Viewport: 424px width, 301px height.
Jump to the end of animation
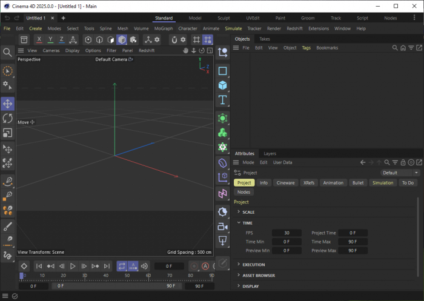(107, 266)
